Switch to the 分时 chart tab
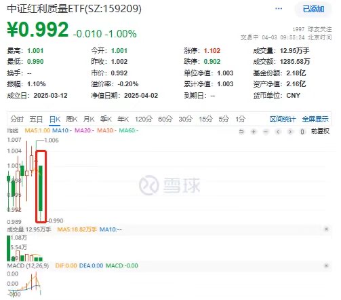Image resolution: width=341 pixels, height=300 pixels. point(17,119)
